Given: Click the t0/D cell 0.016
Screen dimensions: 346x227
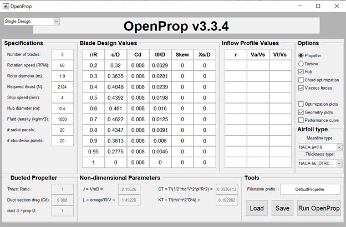Looking at the screenshot, I should pos(160,109).
